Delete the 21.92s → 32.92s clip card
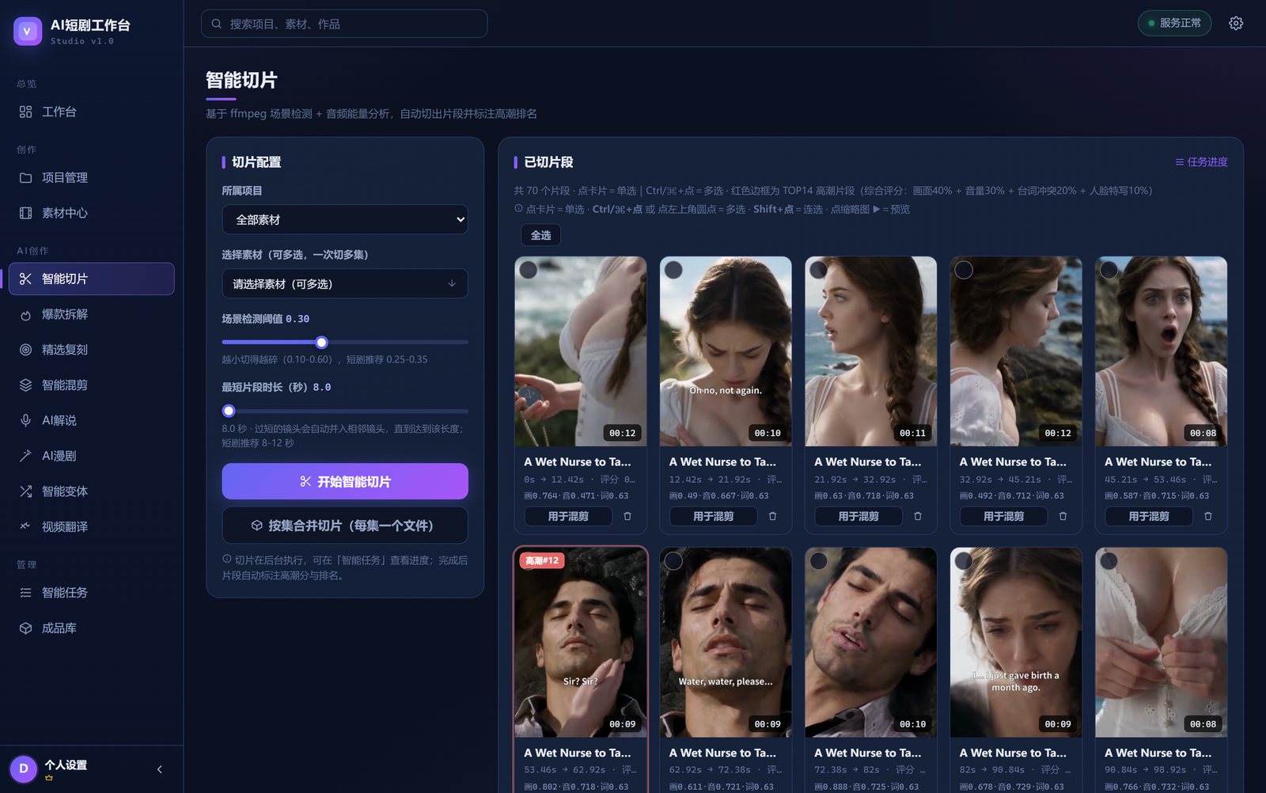The image size is (1266, 793). [918, 516]
